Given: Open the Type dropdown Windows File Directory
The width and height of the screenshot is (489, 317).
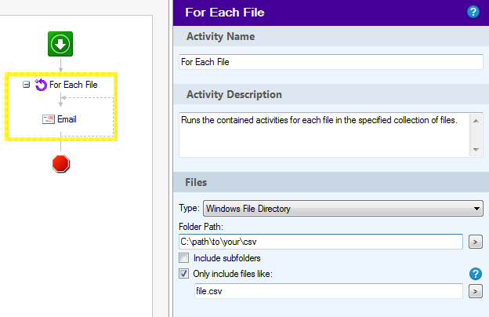Looking at the screenshot, I should pyautogui.click(x=343, y=208).
